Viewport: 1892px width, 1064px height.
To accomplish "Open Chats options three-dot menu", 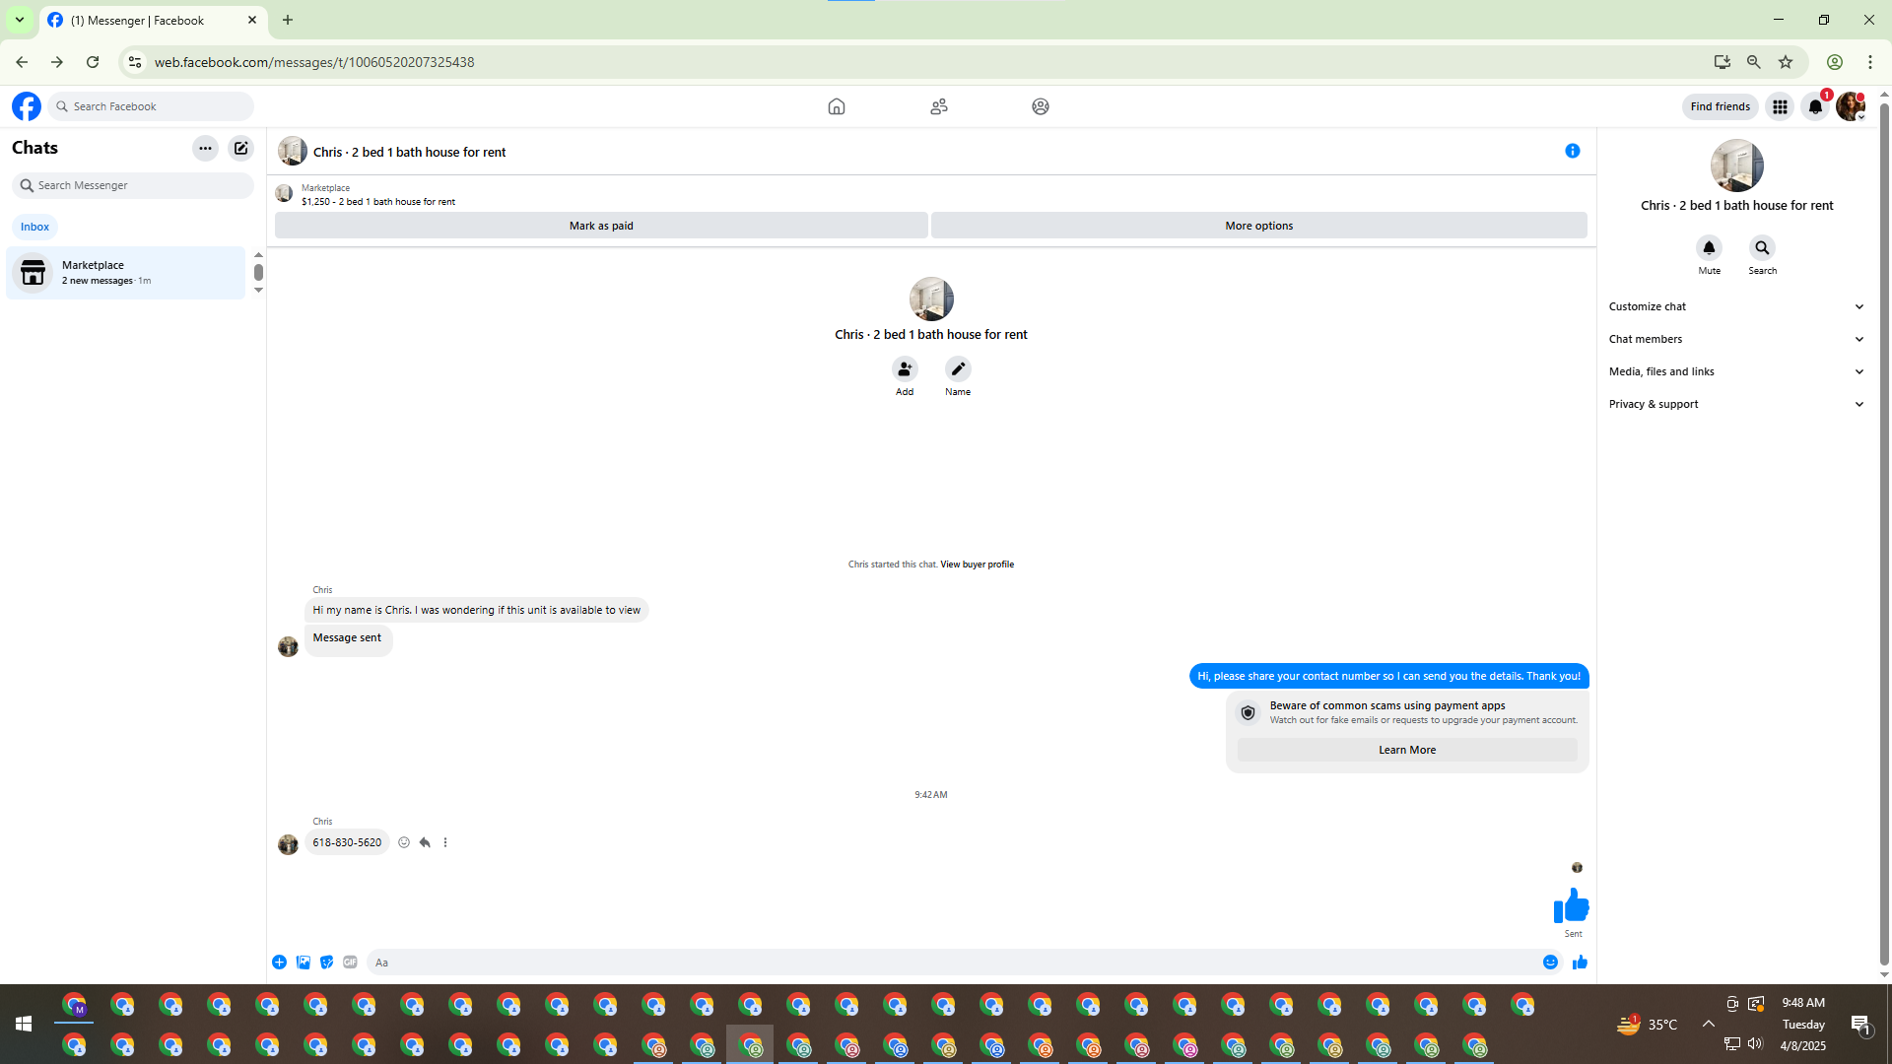I will [205, 149].
